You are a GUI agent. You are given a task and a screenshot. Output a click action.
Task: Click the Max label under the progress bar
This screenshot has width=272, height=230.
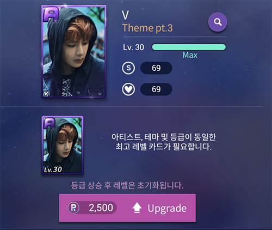190,55
